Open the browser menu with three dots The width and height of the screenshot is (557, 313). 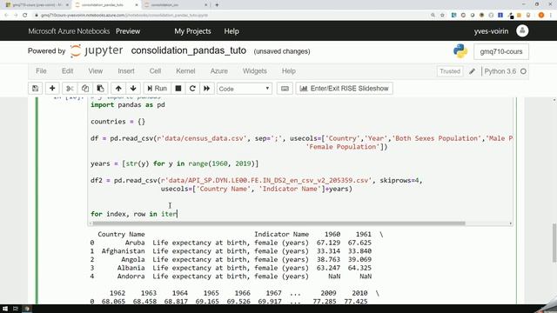(x=552, y=16)
